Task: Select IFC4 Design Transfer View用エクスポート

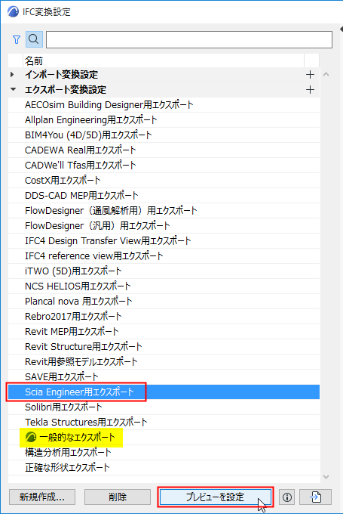Action: click(x=164, y=240)
